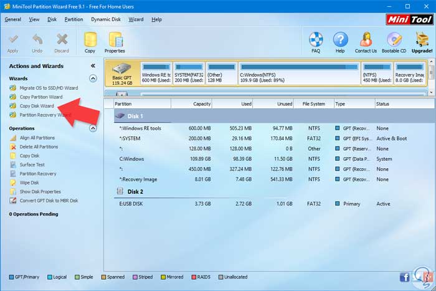Select the *:Recovery Image partition row
This screenshot has width=436, height=291.
[275, 179]
